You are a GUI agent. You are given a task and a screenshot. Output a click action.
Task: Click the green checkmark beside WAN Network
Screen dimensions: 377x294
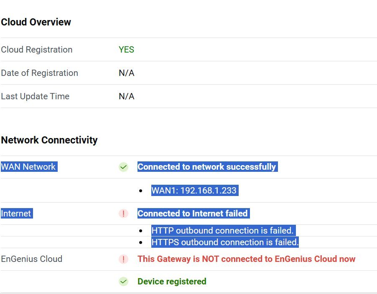124,167
